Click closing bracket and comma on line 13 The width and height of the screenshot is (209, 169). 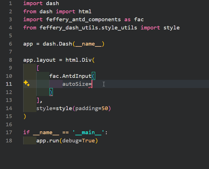40,100
